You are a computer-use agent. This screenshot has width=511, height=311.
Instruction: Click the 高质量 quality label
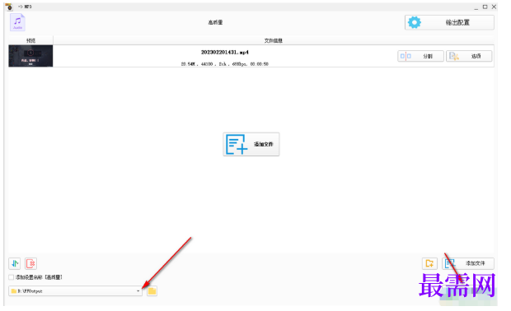click(x=215, y=22)
